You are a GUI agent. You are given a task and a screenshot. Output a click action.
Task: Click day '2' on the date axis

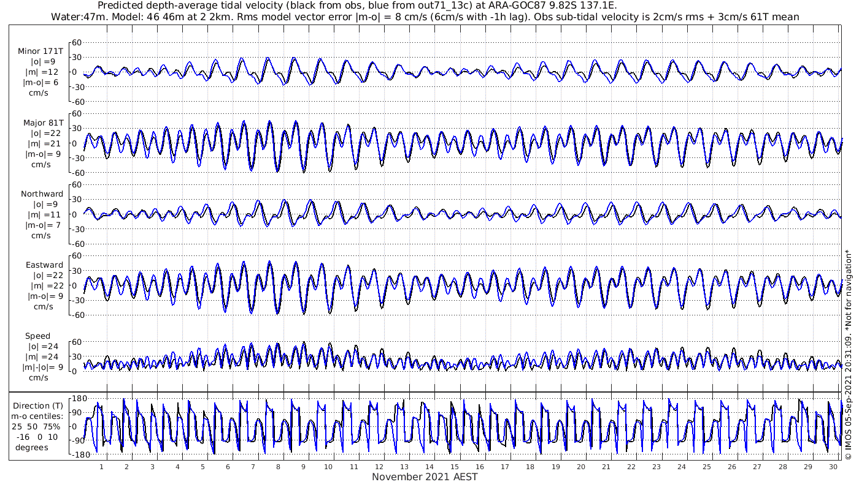click(x=126, y=467)
